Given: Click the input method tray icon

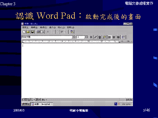Looking at the screenshot, I should point(116,104).
